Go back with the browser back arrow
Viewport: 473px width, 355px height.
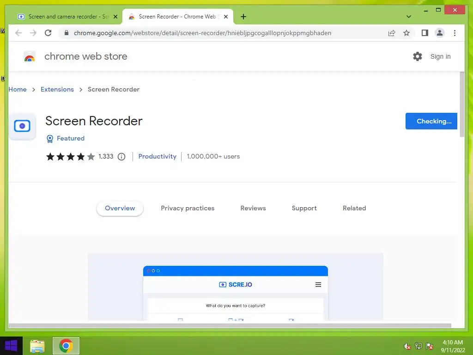18,33
